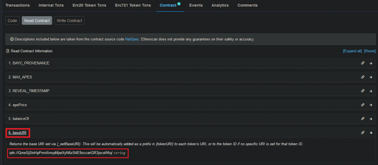378x165 pixels.
Task: Open Erc20 Token Txns tab
Action: tap(89, 5)
